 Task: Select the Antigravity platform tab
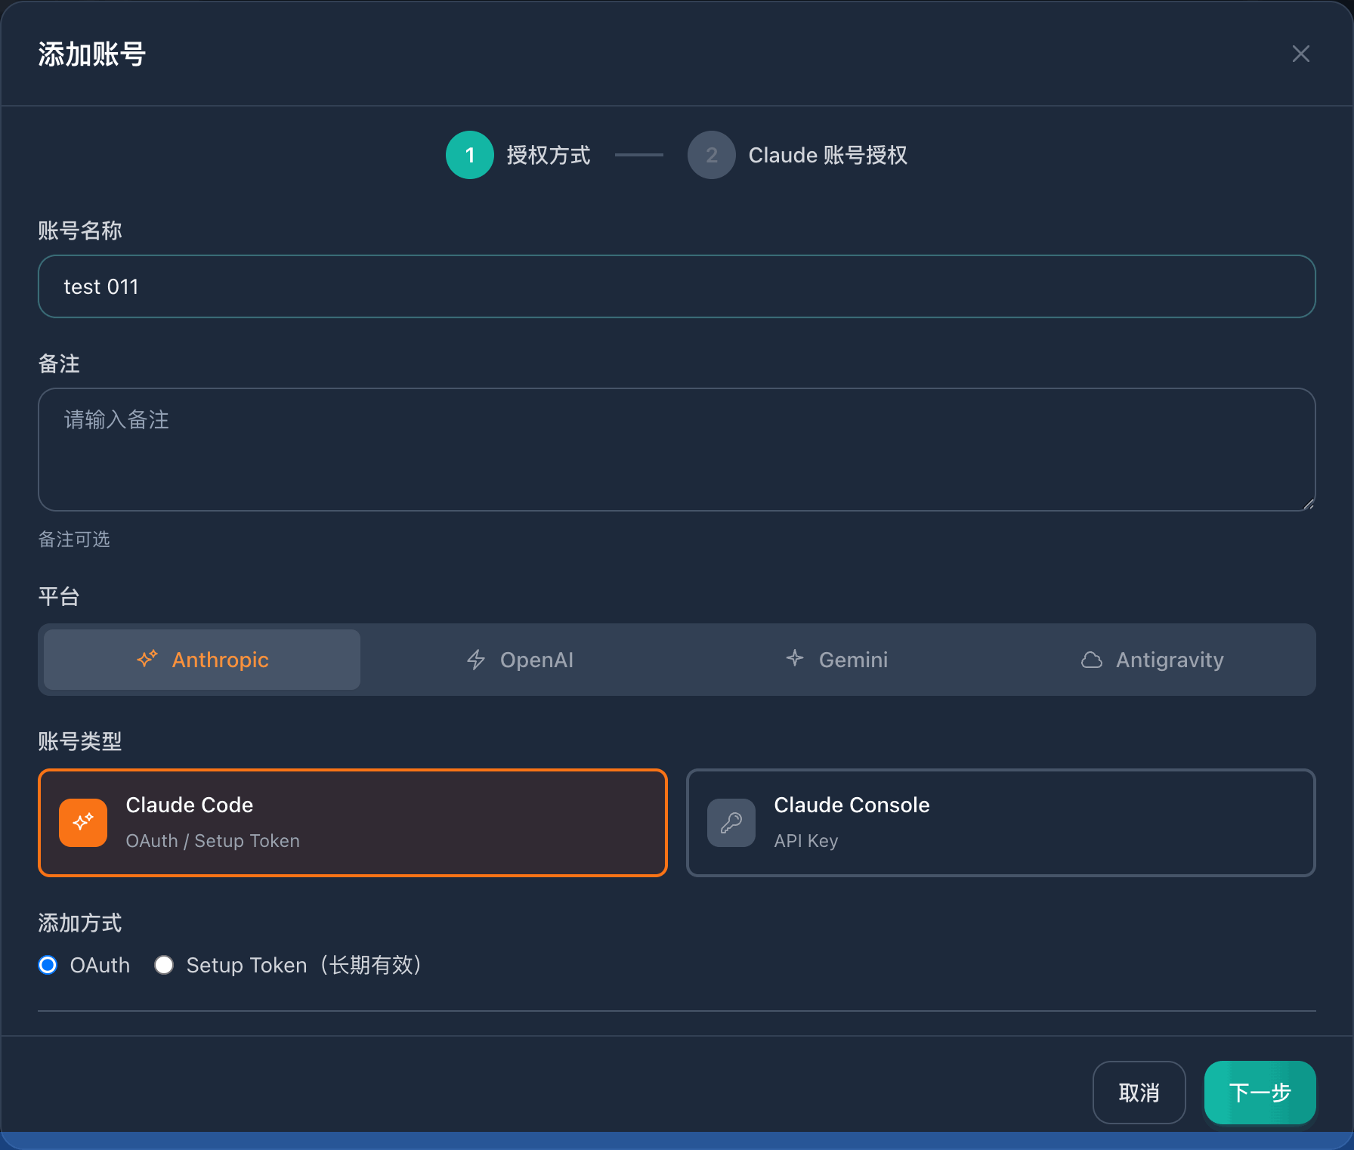1153,660
